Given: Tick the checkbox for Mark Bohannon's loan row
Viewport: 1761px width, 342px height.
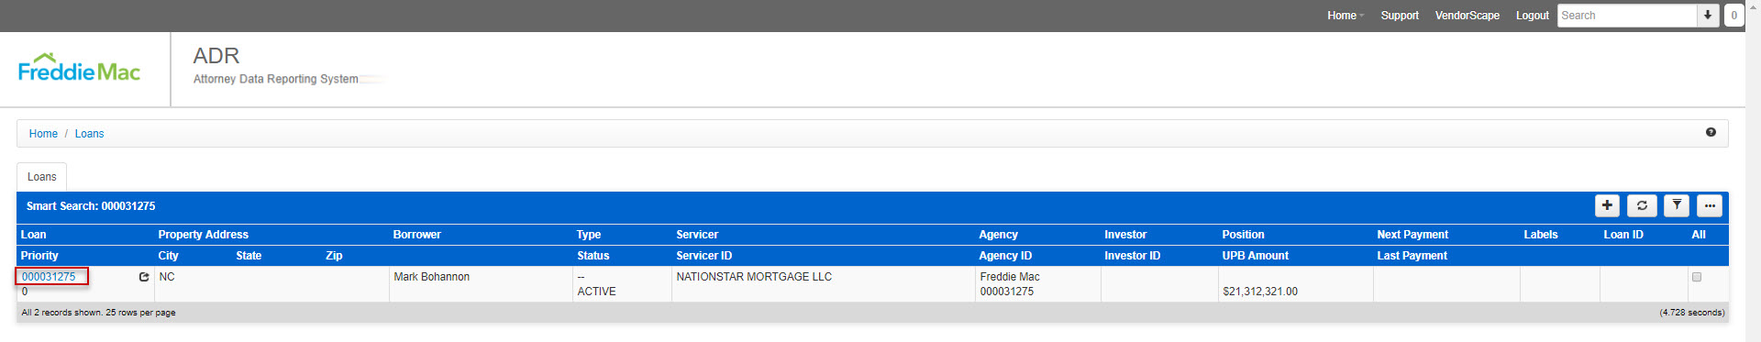Looking at the screenshot, I should tap(1697, 277).
